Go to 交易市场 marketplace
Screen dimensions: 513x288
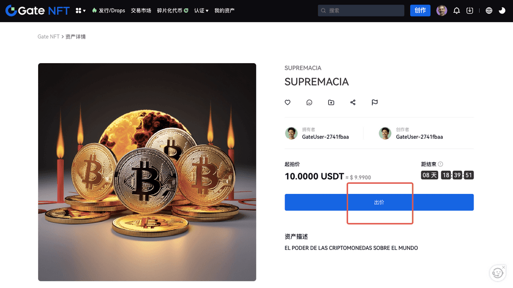141,11
